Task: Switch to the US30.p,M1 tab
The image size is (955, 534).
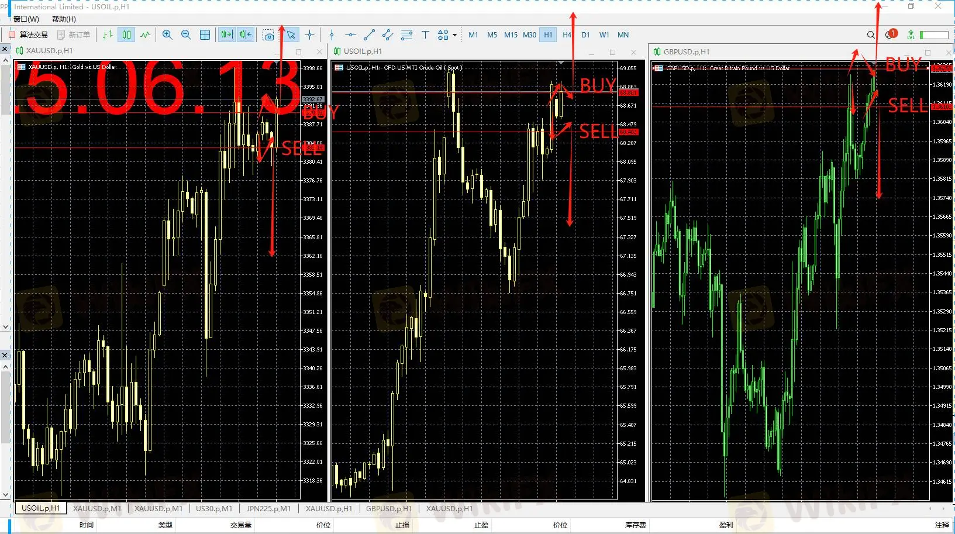Action: click(x=214, y=509)
